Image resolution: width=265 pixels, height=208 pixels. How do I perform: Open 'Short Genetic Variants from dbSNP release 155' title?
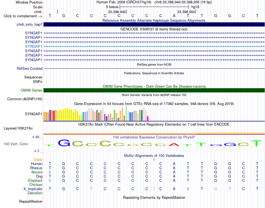(154, 95)
